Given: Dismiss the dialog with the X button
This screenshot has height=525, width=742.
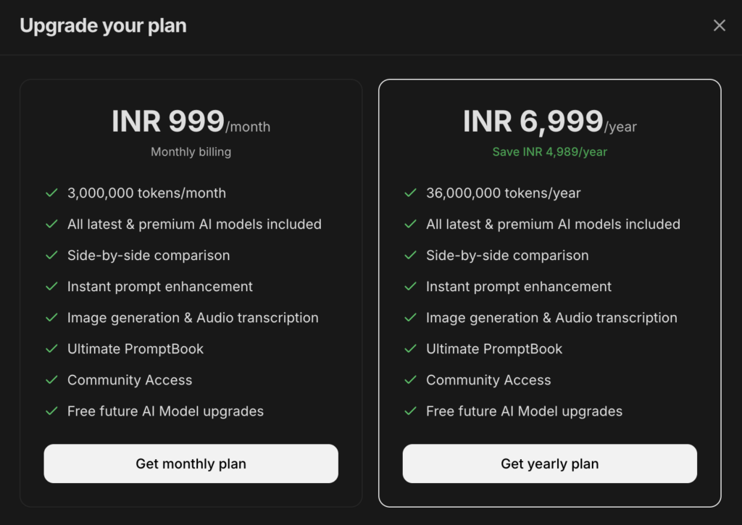Looking at the screenshot, I should 719,25.
